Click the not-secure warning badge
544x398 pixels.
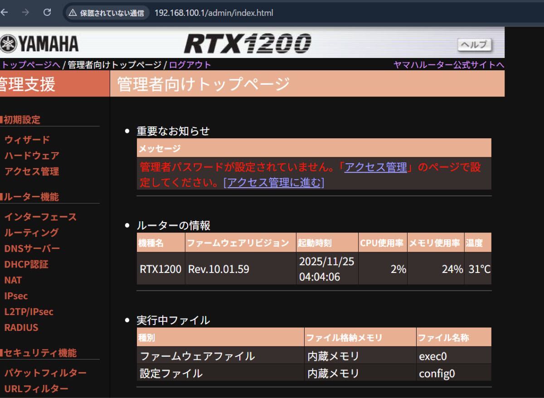click(107, 13)
